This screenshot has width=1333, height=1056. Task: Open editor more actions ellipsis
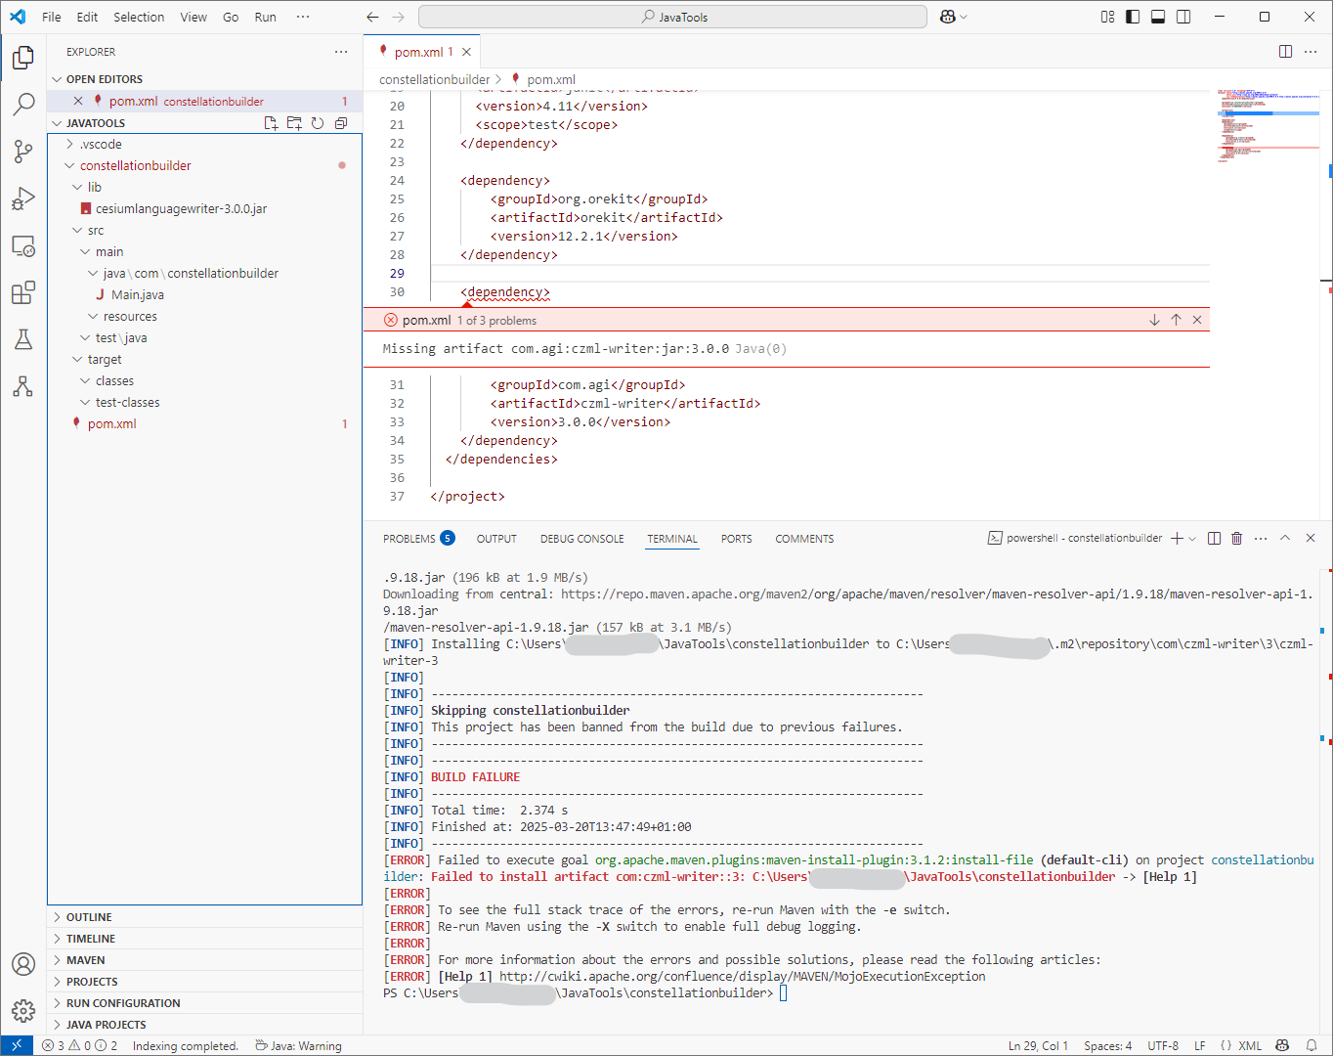point(1311,52)
